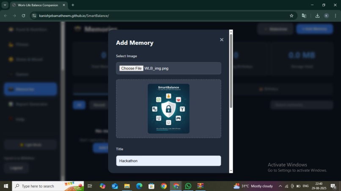Open the network status tray icon
This screenshot has height=191, width=341.
(286, 186)
